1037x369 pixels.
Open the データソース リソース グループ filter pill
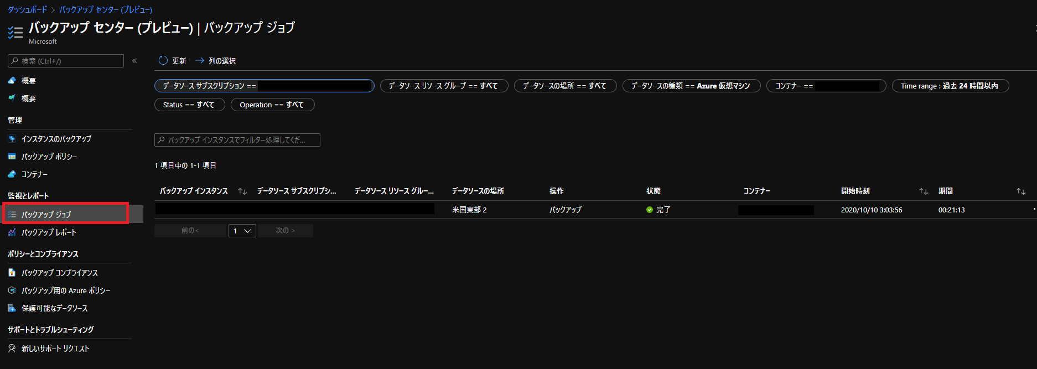click(444, 86)
